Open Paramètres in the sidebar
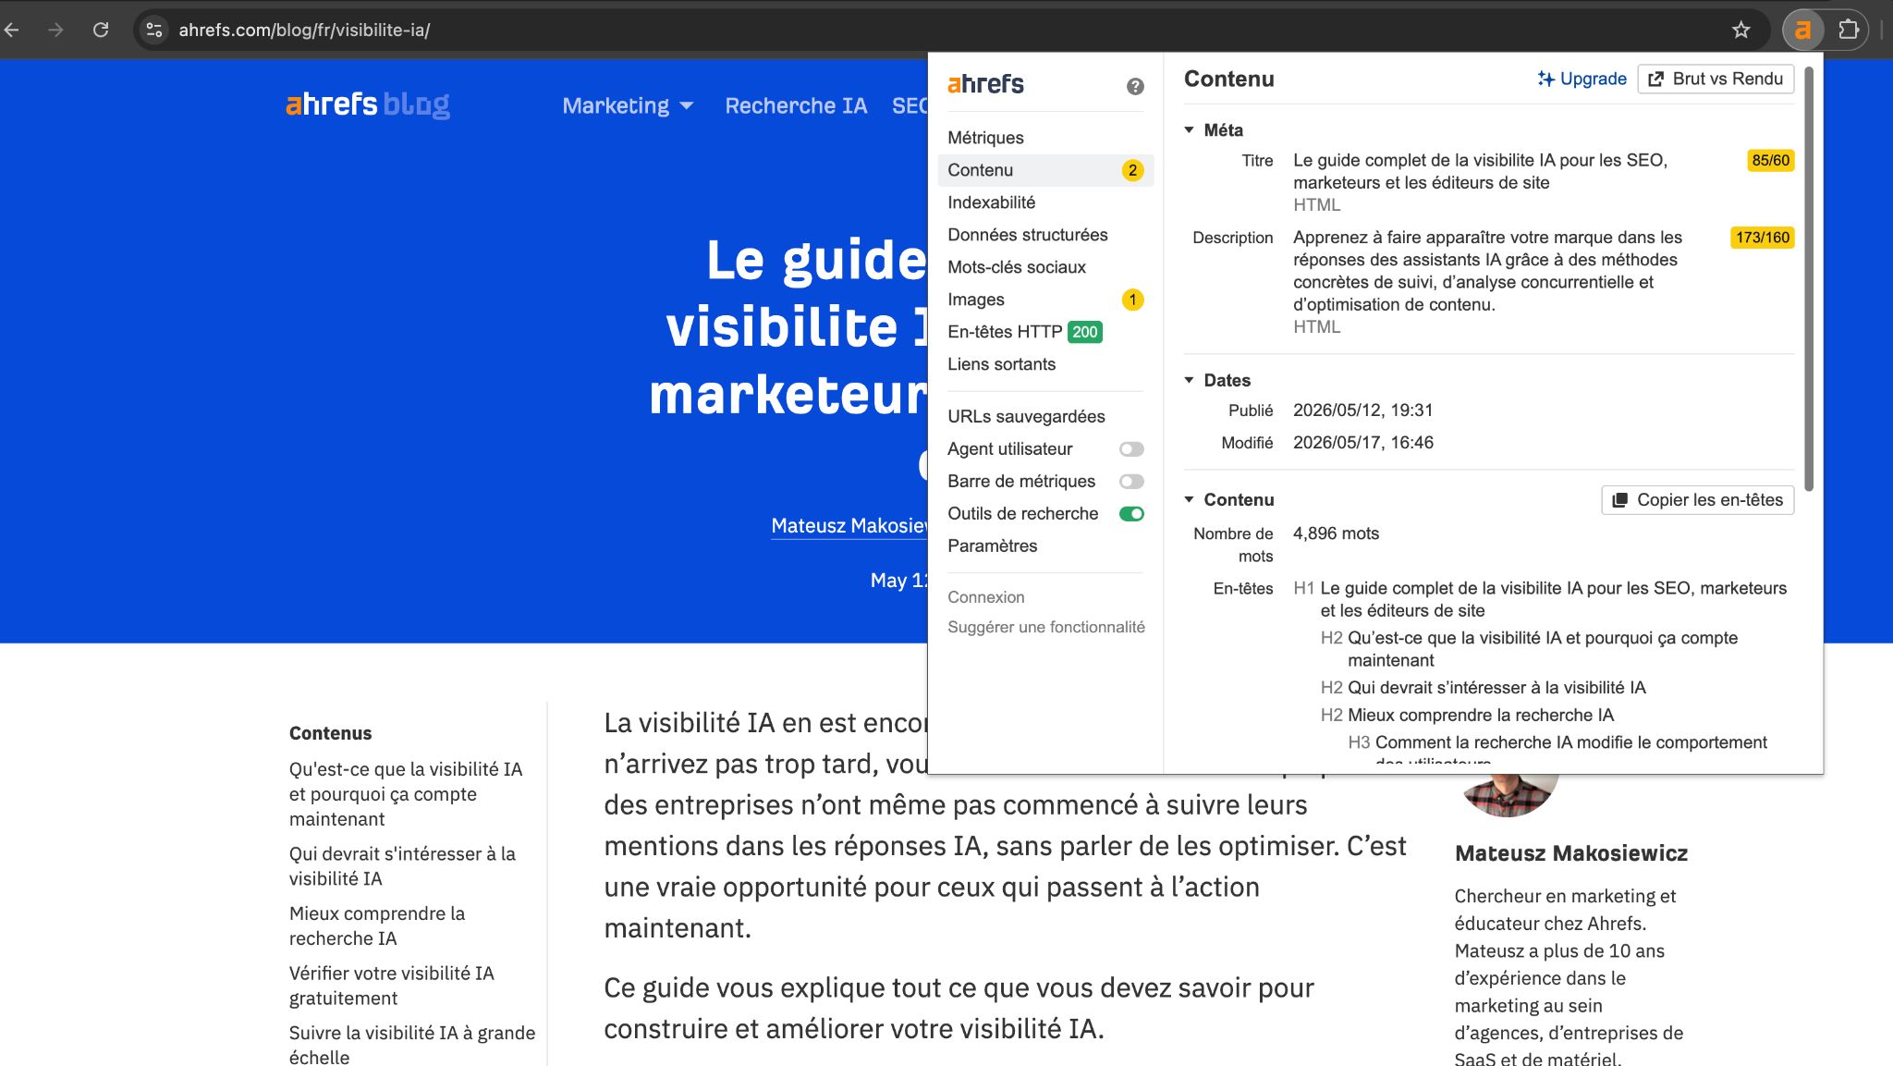The image size is (1893, 1066). [992, 546]
